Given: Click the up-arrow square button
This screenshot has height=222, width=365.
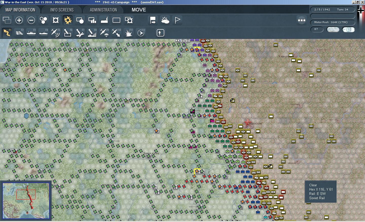Looking at the screenshot, I should click(160, 33).
